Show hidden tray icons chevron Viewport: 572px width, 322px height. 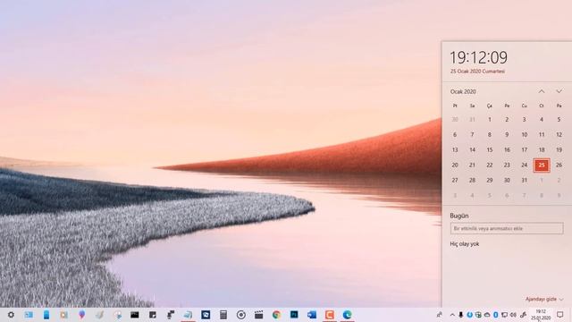452,315
